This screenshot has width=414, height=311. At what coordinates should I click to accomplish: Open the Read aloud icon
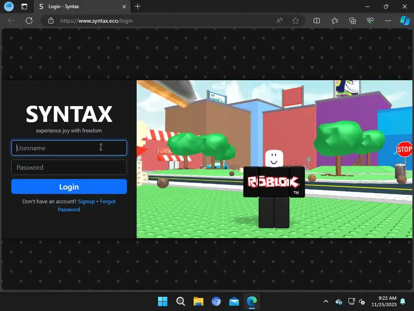[279, 21]
